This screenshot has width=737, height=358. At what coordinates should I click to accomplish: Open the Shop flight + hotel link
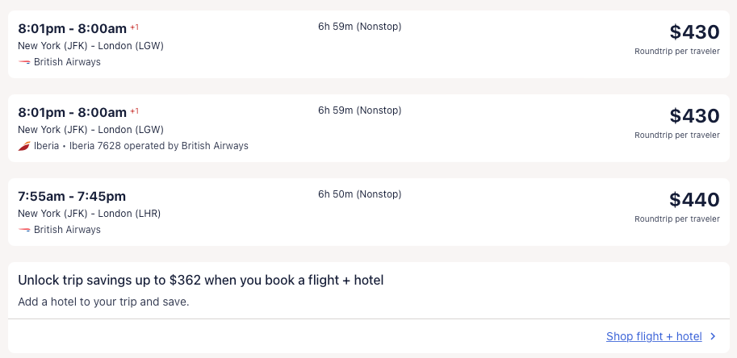[654, 337]
